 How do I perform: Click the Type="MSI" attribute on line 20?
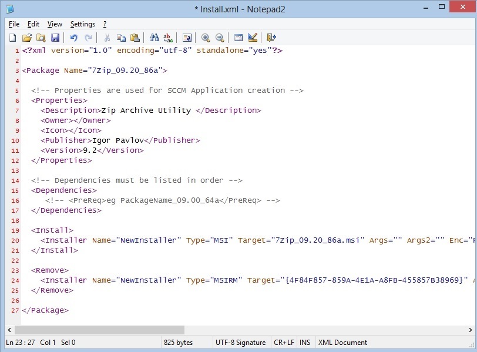click(x=210, y=240)
